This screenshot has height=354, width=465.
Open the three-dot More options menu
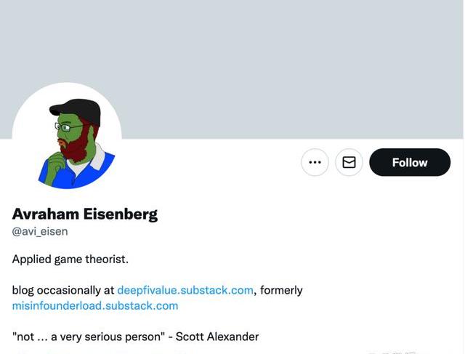[x=315, y=162]
